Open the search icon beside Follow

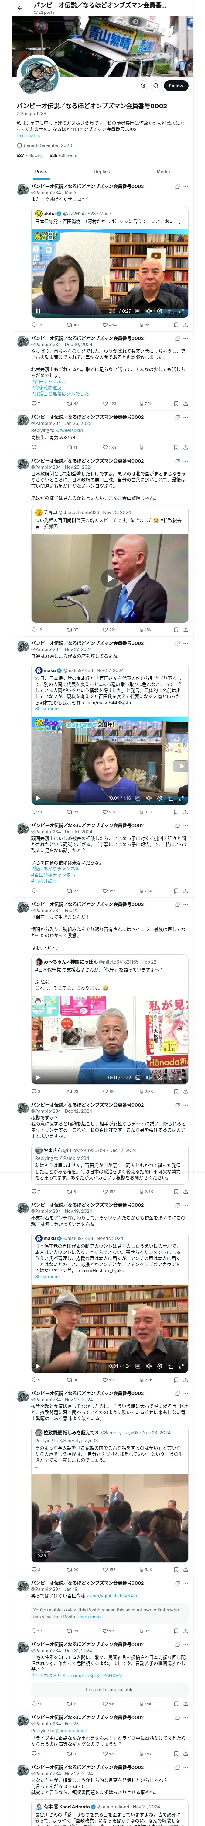[156, 86]
